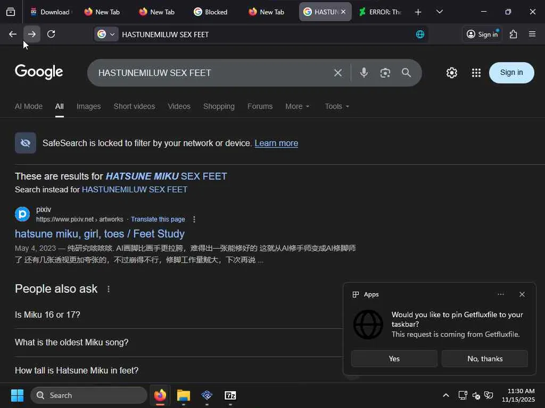Screen dimensions: 545x408
Task: Click No, thanks on pin prompt
Action: [x=484, y=359]
